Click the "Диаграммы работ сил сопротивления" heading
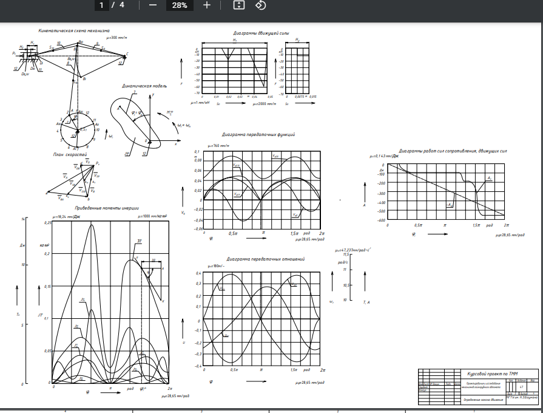The height and width of the screenshot is (413, 543). tap(452, 151)
